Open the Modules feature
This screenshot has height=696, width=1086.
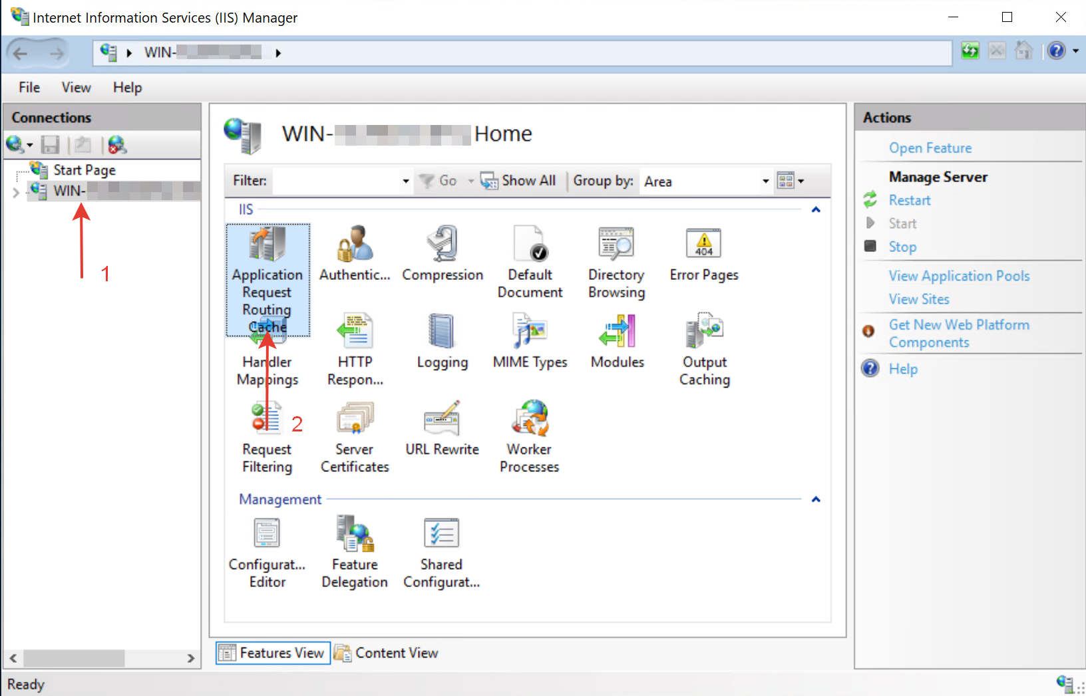(x=618, y=341)
